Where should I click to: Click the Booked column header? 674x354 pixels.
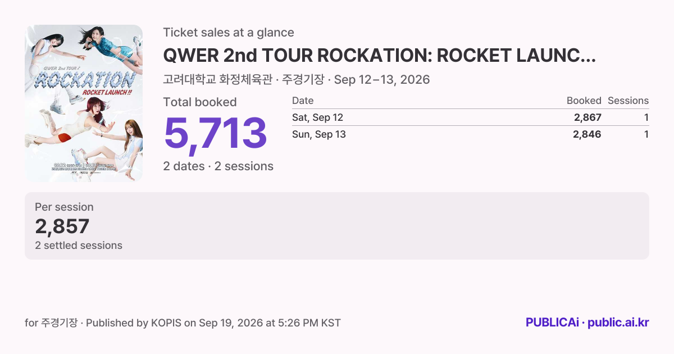click(x=584, y=101)
